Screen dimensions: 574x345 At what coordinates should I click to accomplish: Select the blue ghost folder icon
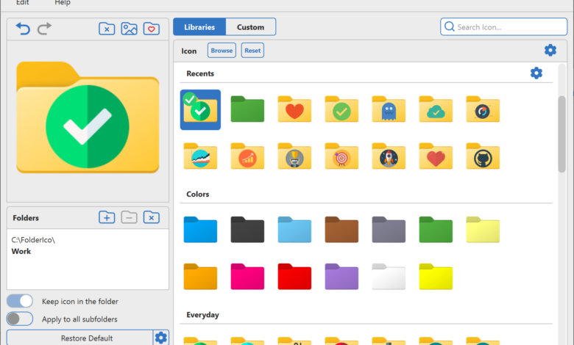pos(389,109)
